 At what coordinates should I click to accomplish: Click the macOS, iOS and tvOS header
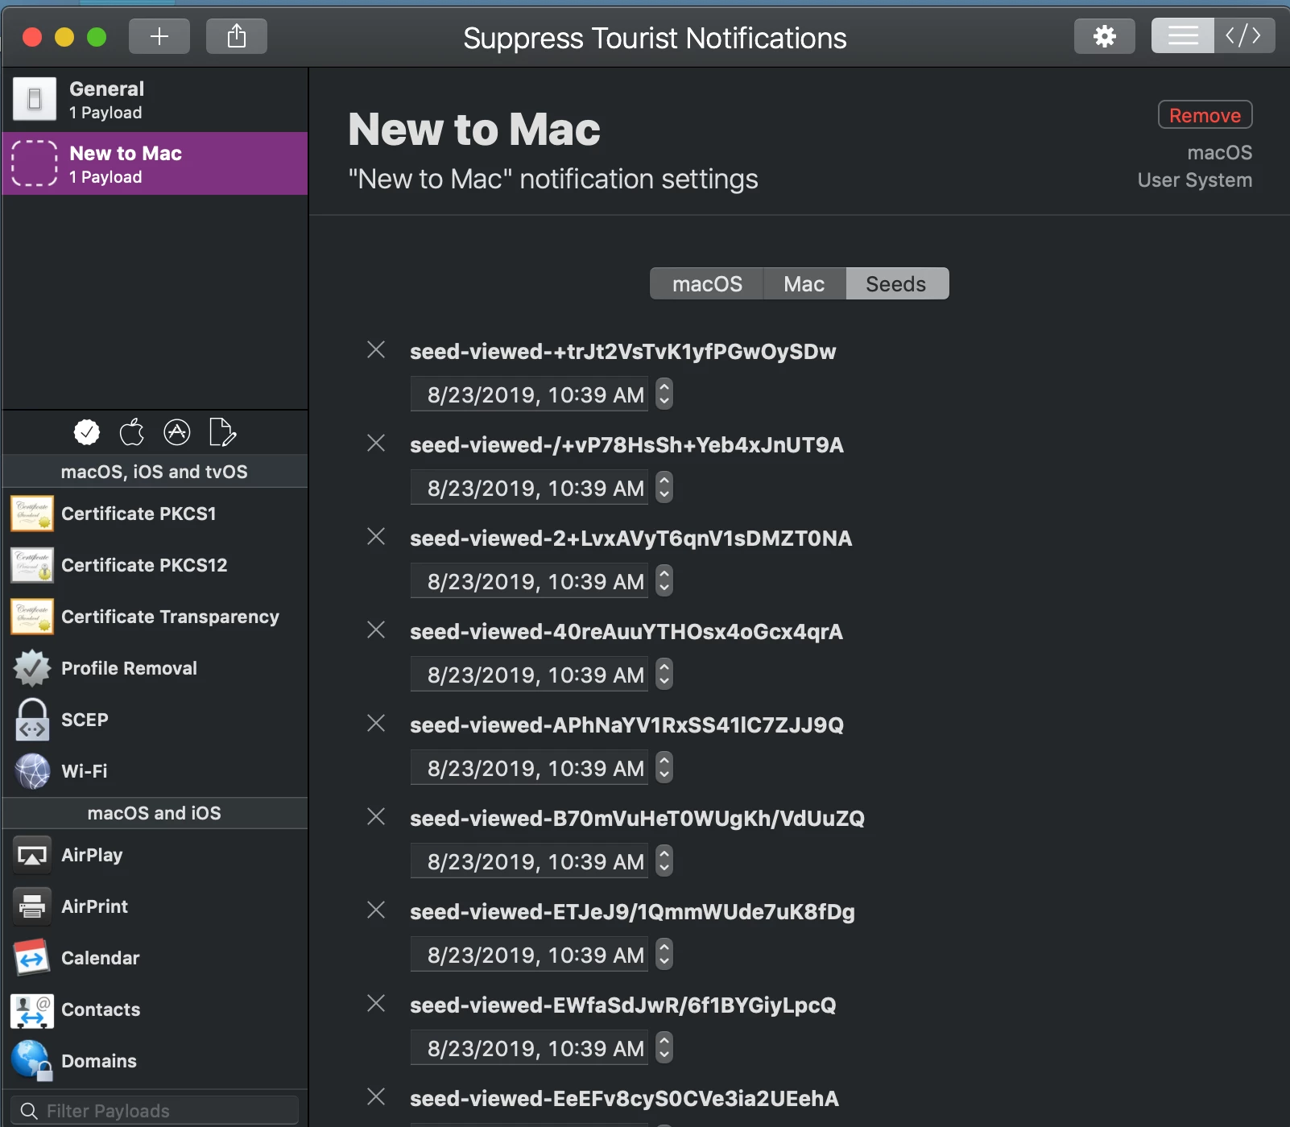[155, 472]
